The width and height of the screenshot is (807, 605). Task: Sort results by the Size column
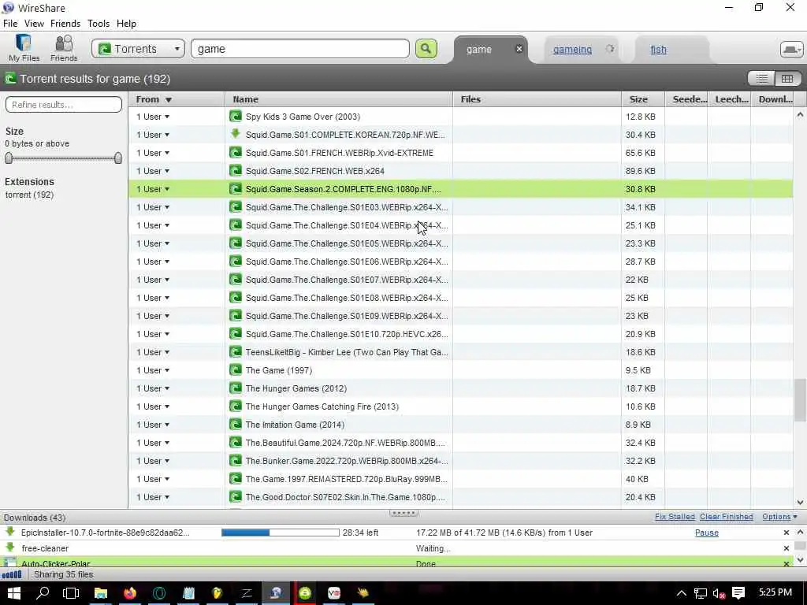click(643, 99)
